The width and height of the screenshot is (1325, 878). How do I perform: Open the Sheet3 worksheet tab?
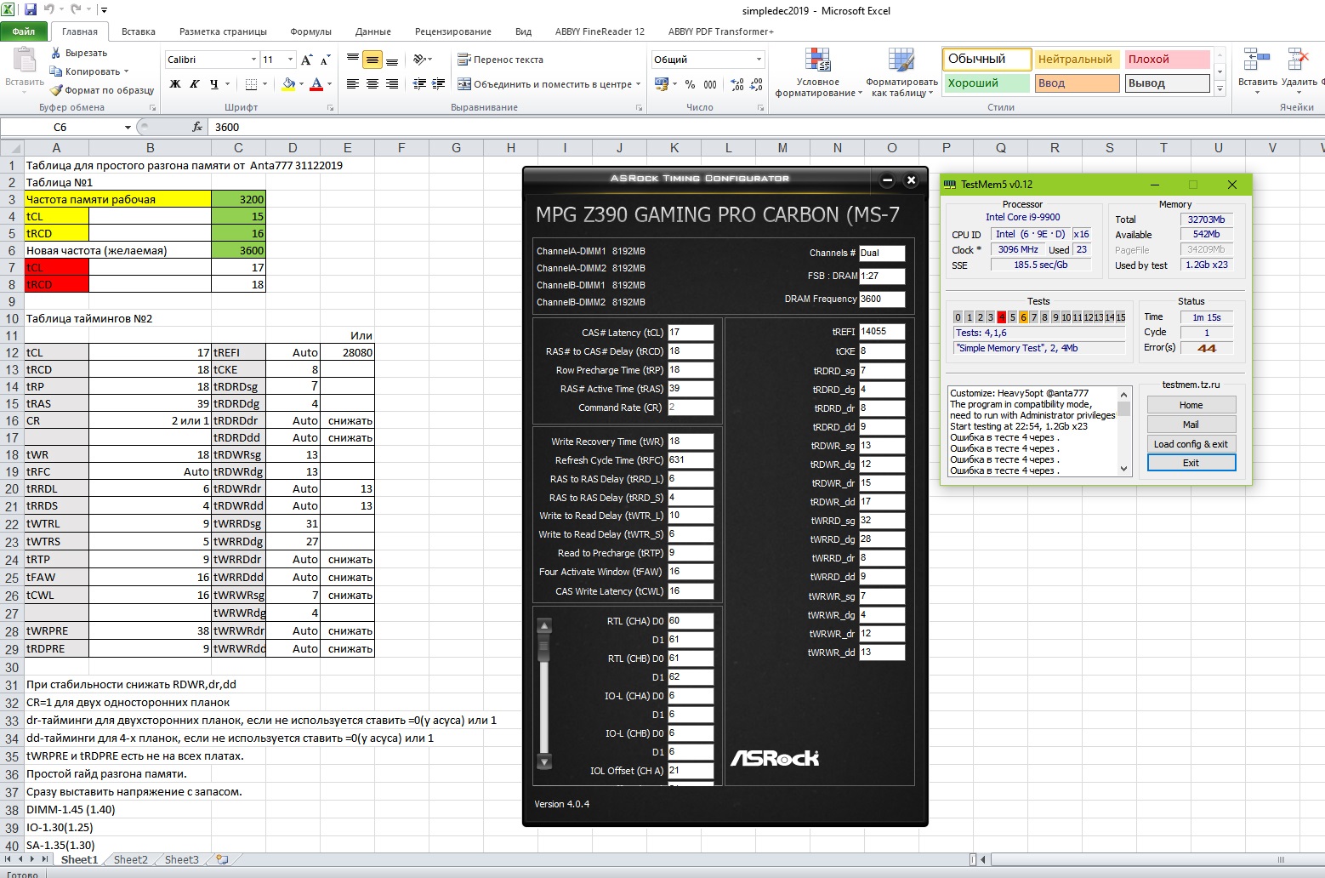click(x=181, y=859)
